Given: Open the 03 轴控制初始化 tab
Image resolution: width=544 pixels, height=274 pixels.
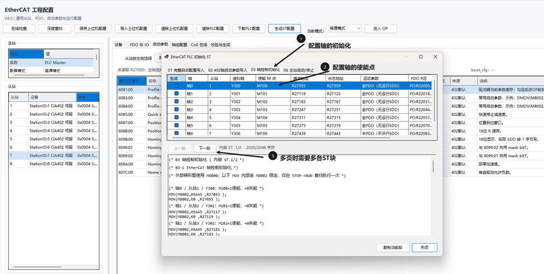Looking at the screenshot, I should [x=265, y=70].
